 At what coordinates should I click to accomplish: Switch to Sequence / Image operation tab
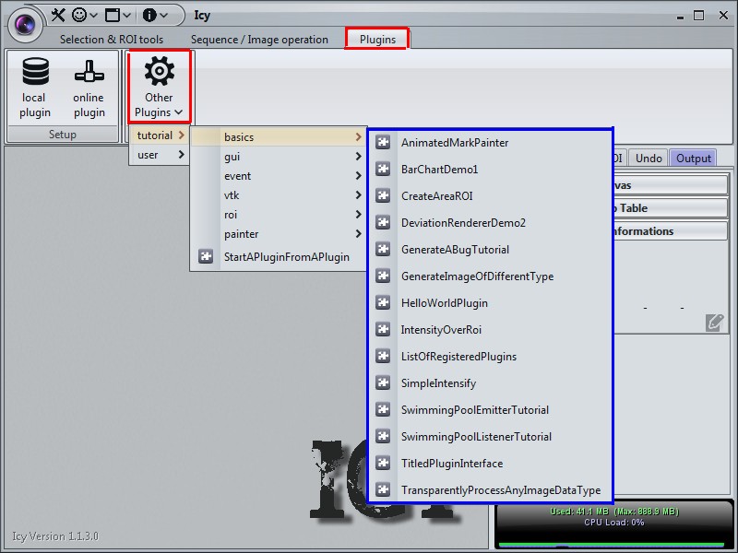point(259,40)
